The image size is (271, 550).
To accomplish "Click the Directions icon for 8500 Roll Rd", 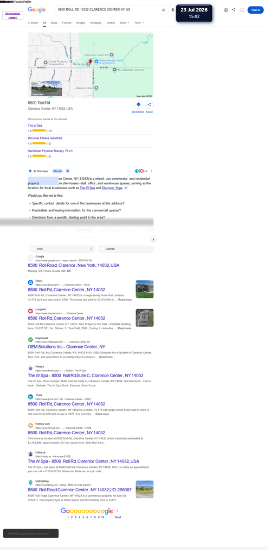I will 138,104.
